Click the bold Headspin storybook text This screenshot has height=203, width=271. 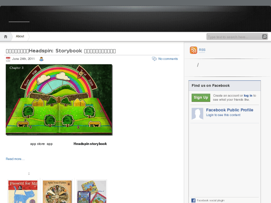pos(90,144)
